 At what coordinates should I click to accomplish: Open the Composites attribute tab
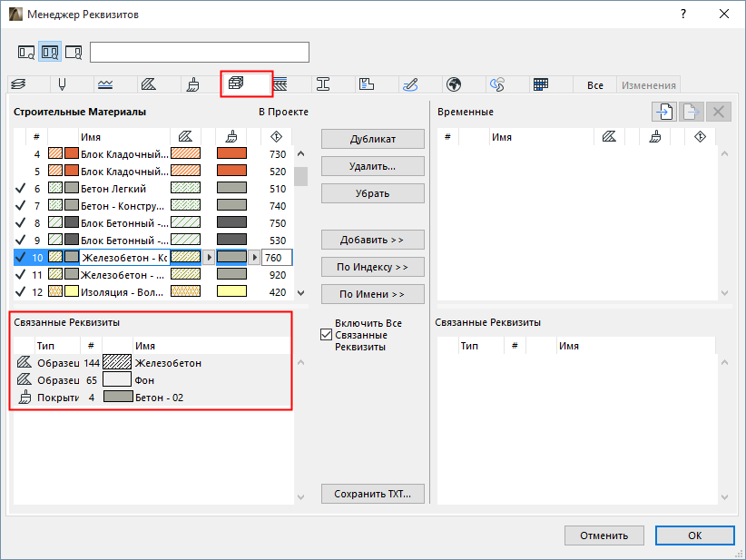click(280, 84)
